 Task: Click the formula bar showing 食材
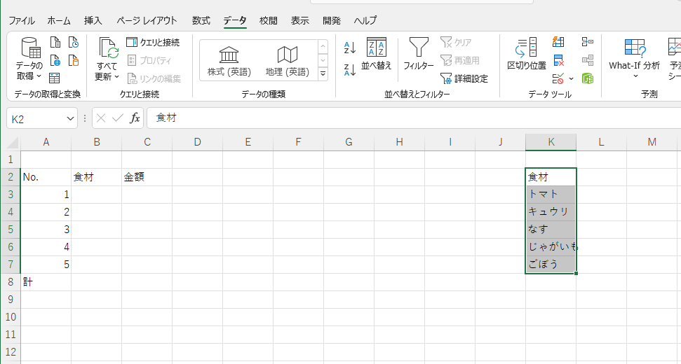(414, 118)
